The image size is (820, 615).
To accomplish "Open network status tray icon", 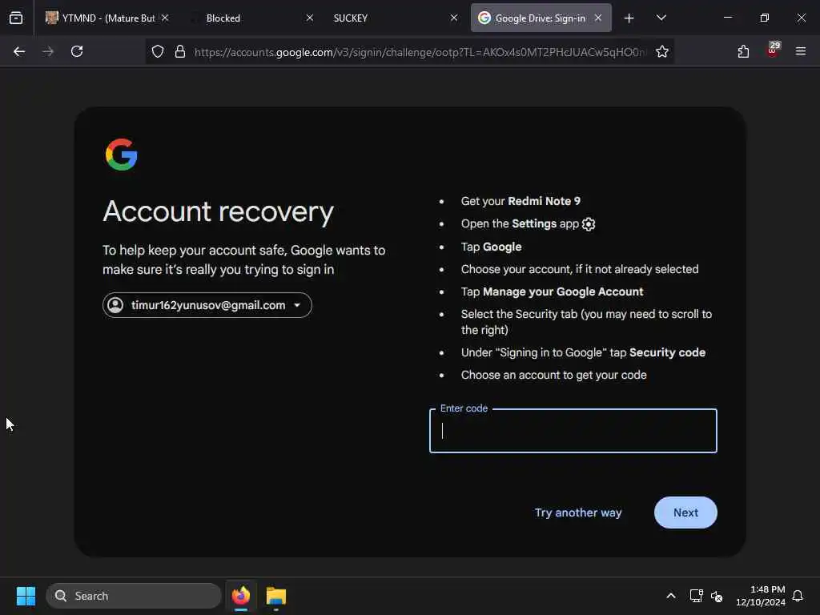I will click(x=696, y=596).
